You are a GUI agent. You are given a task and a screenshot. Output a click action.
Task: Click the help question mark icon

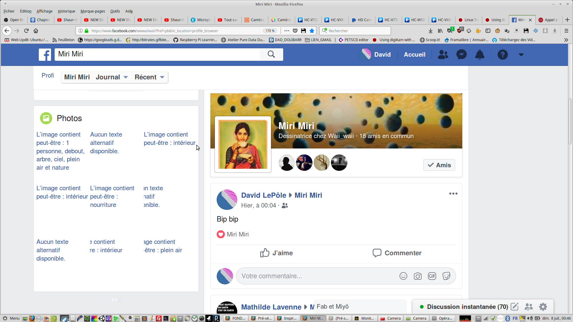coord(503,55)
